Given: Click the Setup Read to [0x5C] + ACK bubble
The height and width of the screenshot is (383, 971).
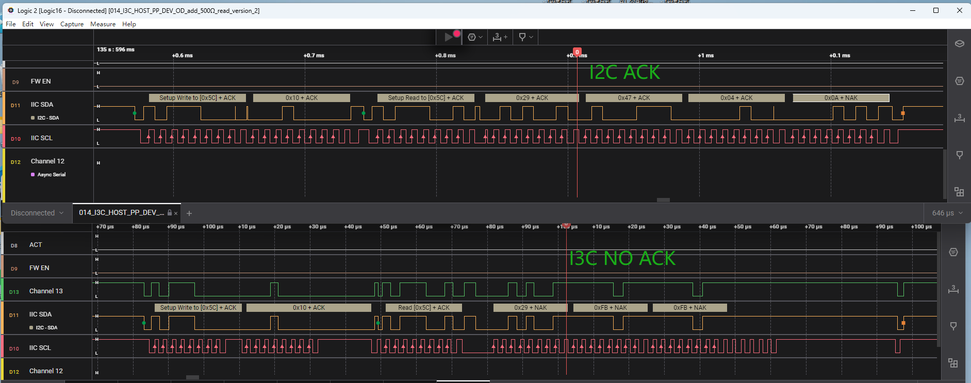Looking at the screenshot, I should 425,98.
